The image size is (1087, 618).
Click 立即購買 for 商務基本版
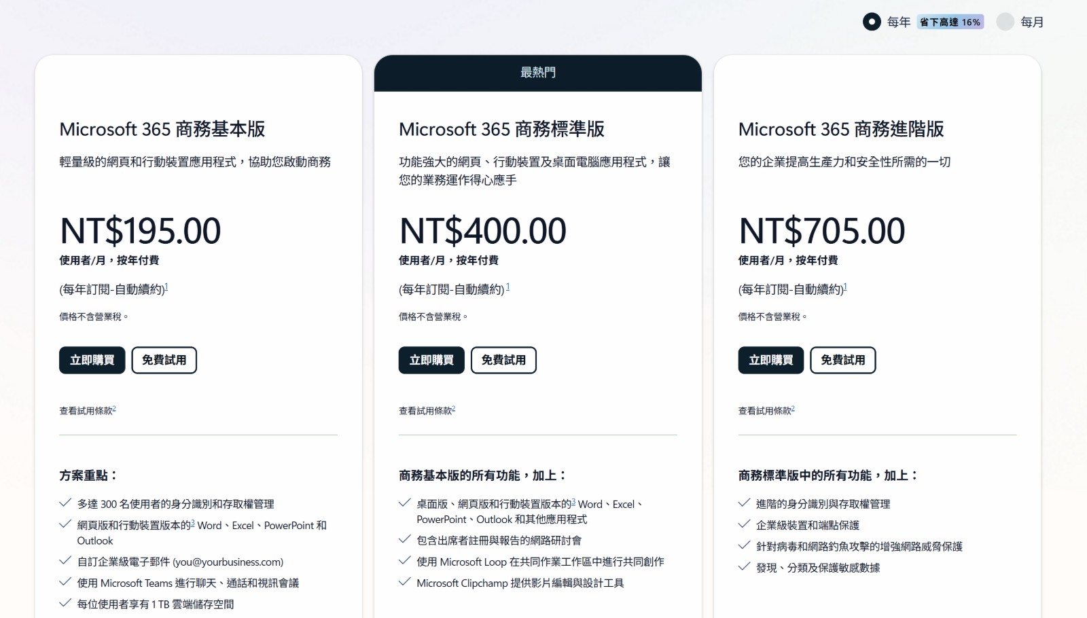(x=92, y=360)
